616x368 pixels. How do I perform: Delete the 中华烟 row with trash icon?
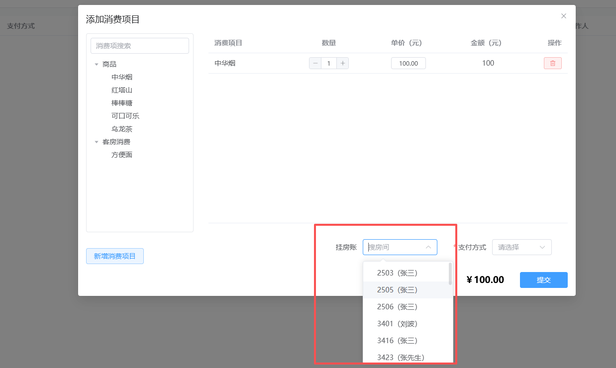coord(552,63)
